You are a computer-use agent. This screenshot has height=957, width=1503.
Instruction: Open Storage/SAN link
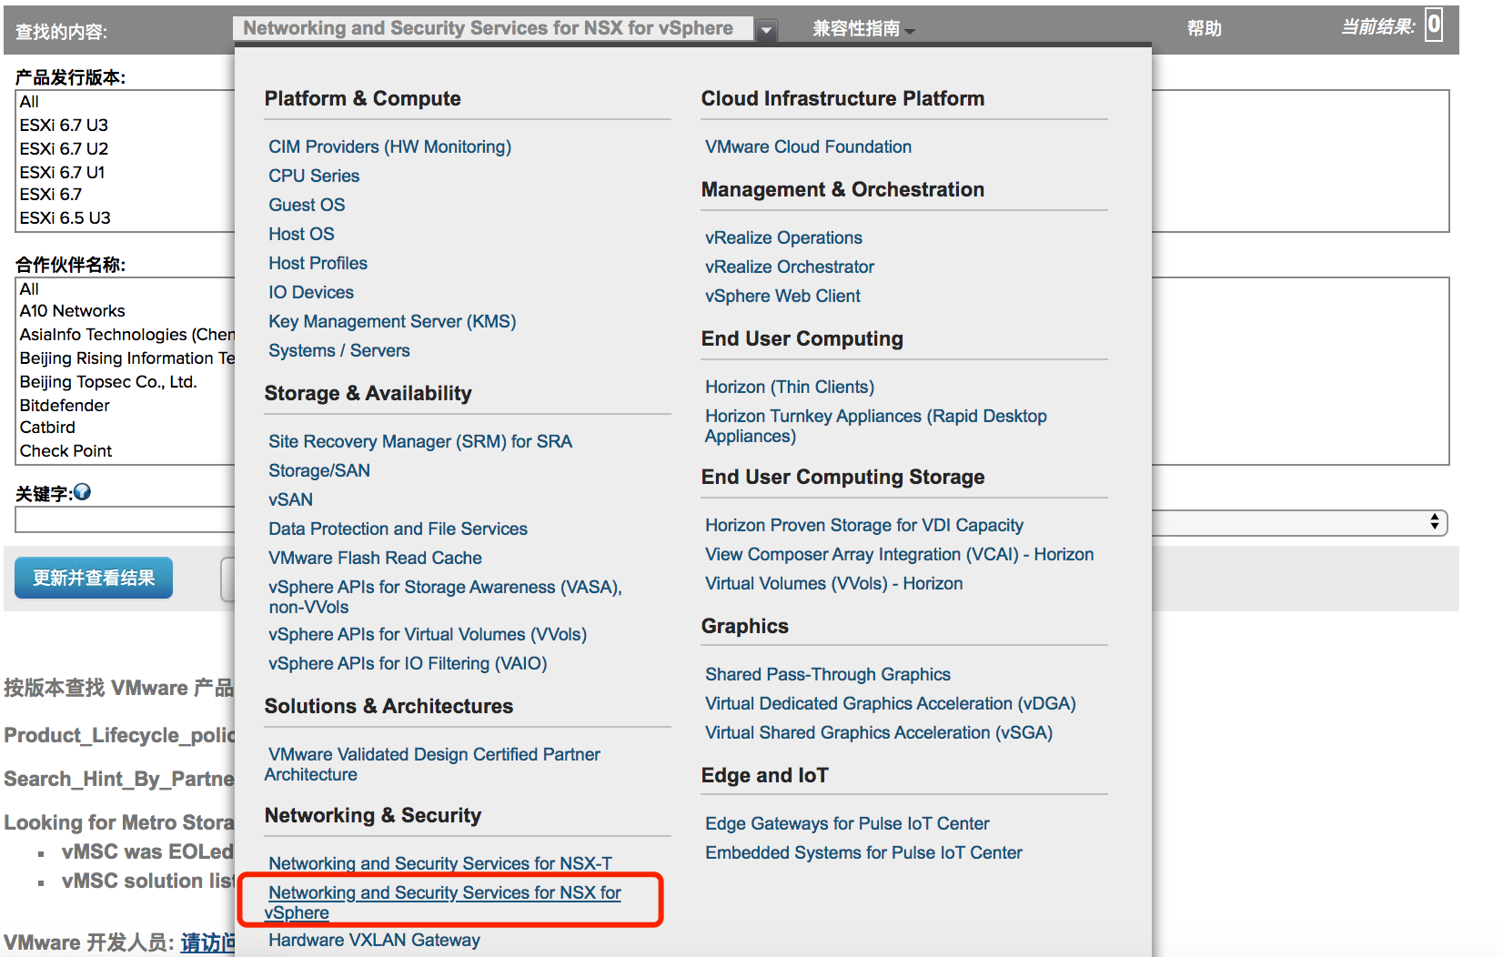coord(319,470)
